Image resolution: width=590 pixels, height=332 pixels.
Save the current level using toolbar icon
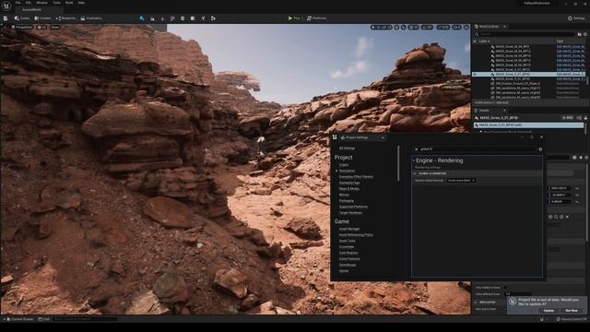coord(6,18)
